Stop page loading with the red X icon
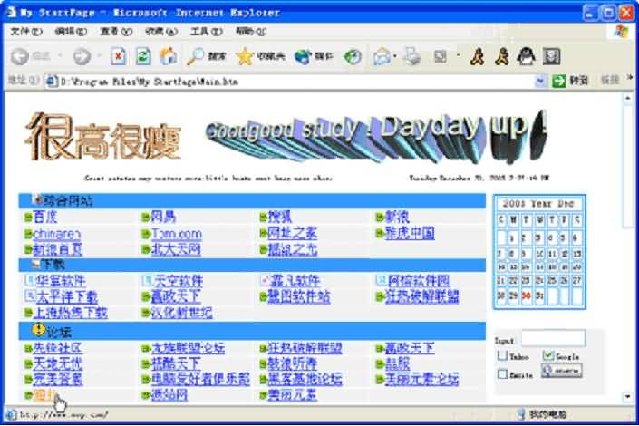Image resolution: width=639 pixels, height=426 pixels. pos(118,56)
